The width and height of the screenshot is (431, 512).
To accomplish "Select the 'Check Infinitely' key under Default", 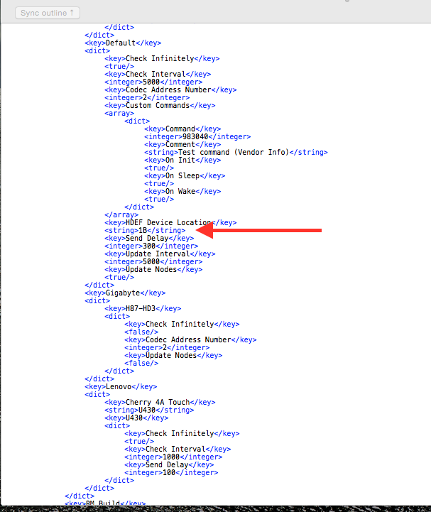I will pyautogui.click(x=162, y=58).
